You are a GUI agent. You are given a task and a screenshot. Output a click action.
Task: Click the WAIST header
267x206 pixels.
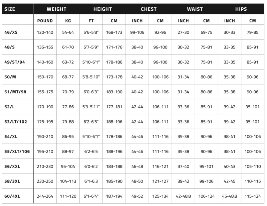(195, 9)
